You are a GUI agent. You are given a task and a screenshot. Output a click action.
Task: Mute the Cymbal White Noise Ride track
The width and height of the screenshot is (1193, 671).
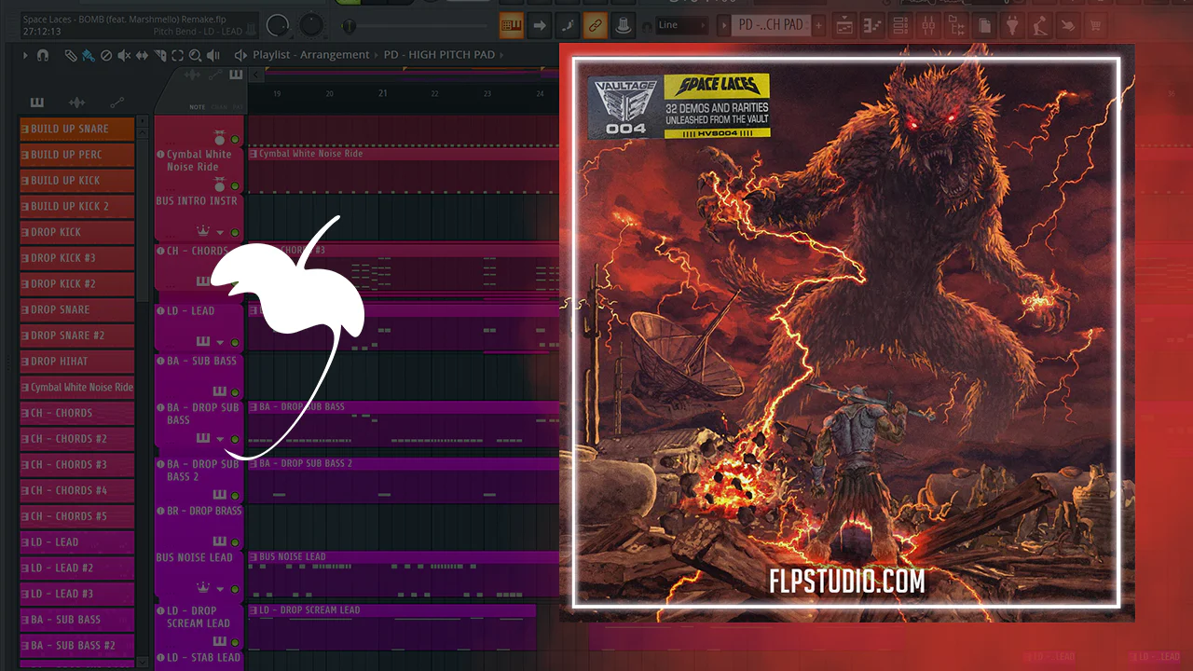coord(235,186)
